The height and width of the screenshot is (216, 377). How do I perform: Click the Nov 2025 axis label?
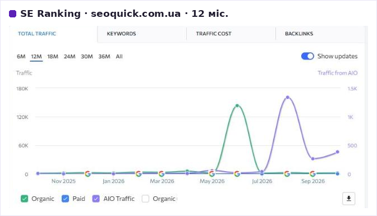63,181
